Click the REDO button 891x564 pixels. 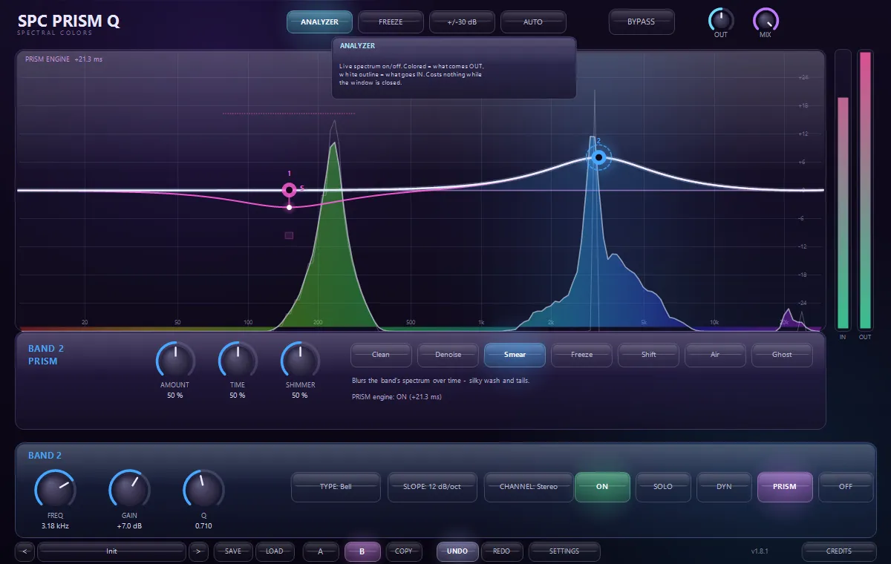pyautogui.click(x=501, y=551)
